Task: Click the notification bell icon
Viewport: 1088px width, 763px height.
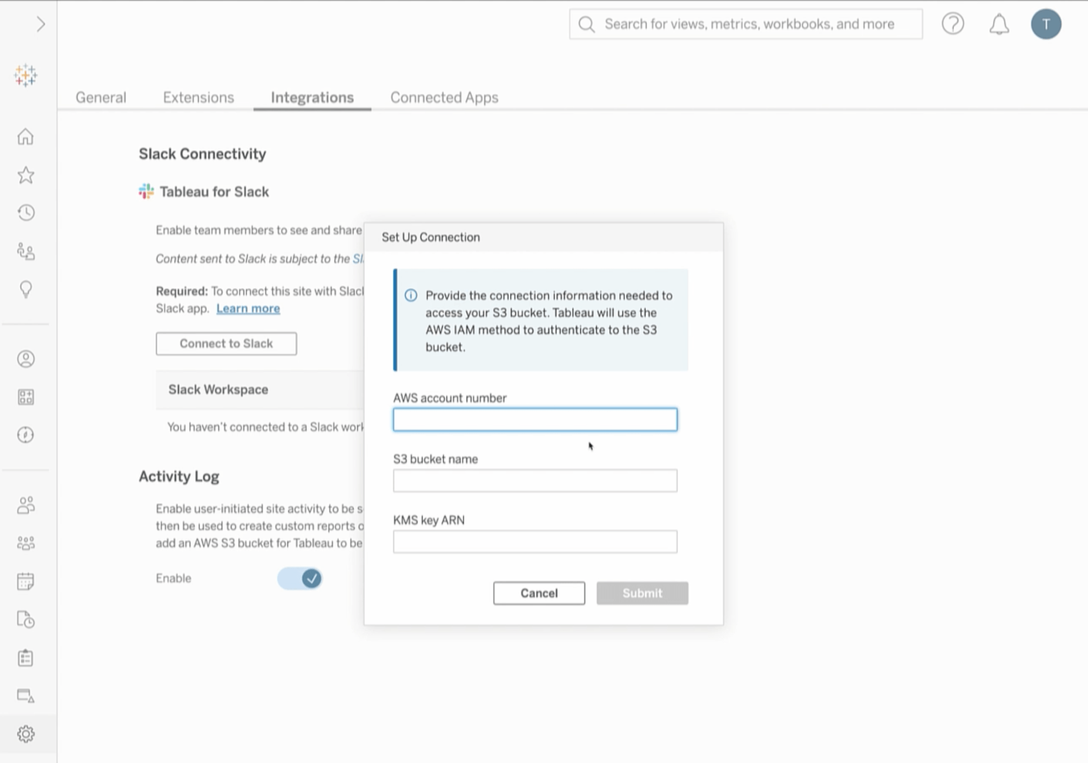Action: tap(999, 24)
